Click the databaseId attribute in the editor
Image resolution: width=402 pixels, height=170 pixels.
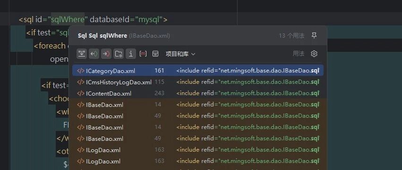pyautogui.click(x=110, y=19)
